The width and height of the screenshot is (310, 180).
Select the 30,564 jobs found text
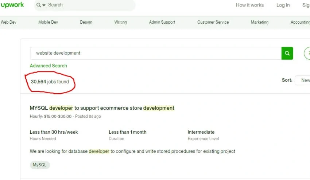[x=50, y=82]
